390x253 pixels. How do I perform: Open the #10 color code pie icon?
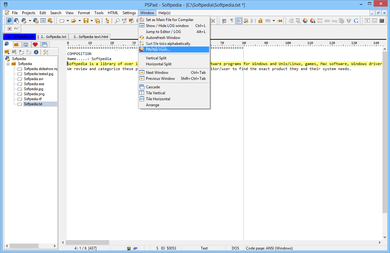click(x=313, y=21)
